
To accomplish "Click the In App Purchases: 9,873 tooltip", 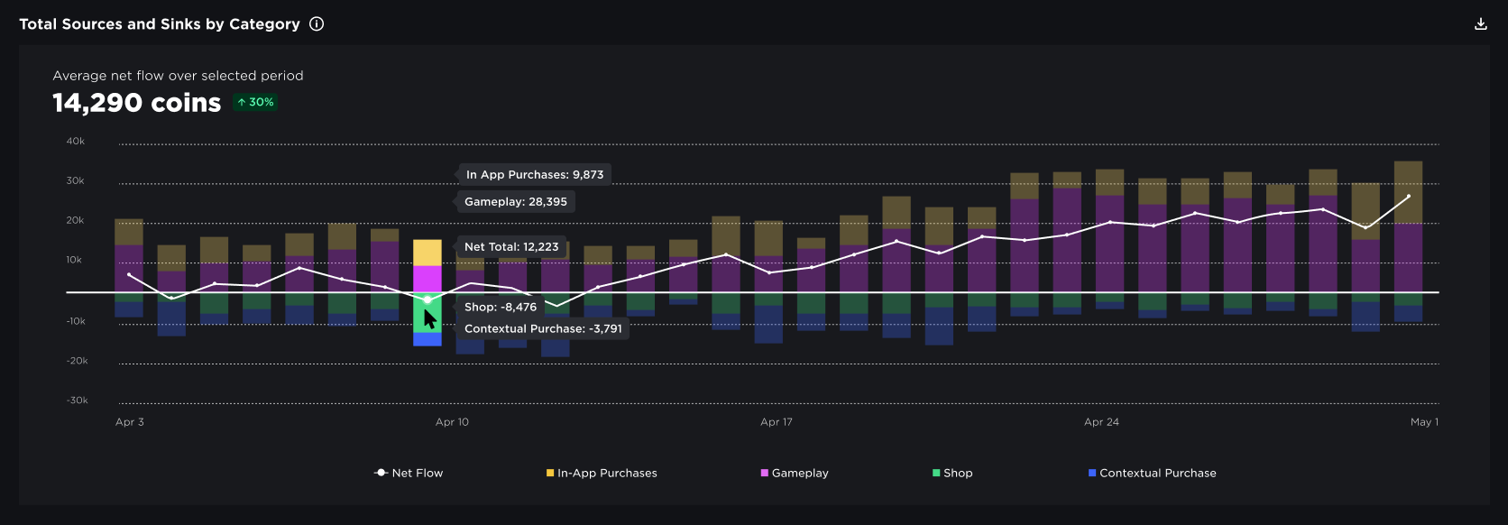I will pos(535,174).
